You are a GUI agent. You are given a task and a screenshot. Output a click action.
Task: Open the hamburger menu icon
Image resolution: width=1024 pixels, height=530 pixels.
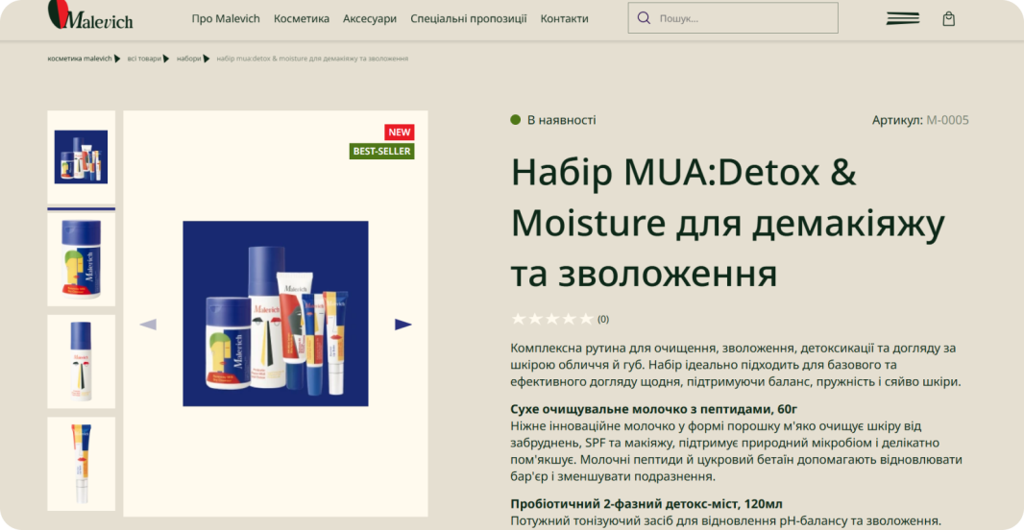(903, 18)
